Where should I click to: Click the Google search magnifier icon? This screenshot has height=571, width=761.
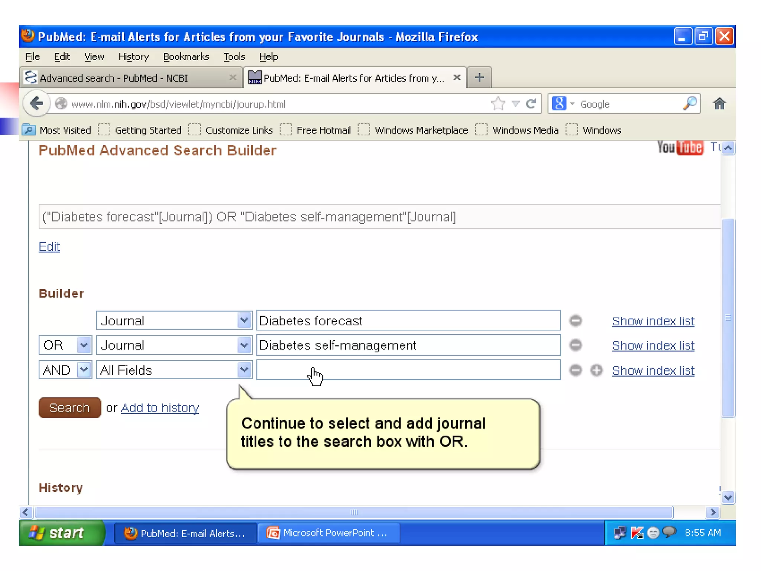[x=690, y=104]
